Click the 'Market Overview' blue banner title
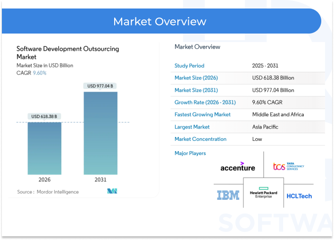The image size is (334, 240). pos(160,22)
